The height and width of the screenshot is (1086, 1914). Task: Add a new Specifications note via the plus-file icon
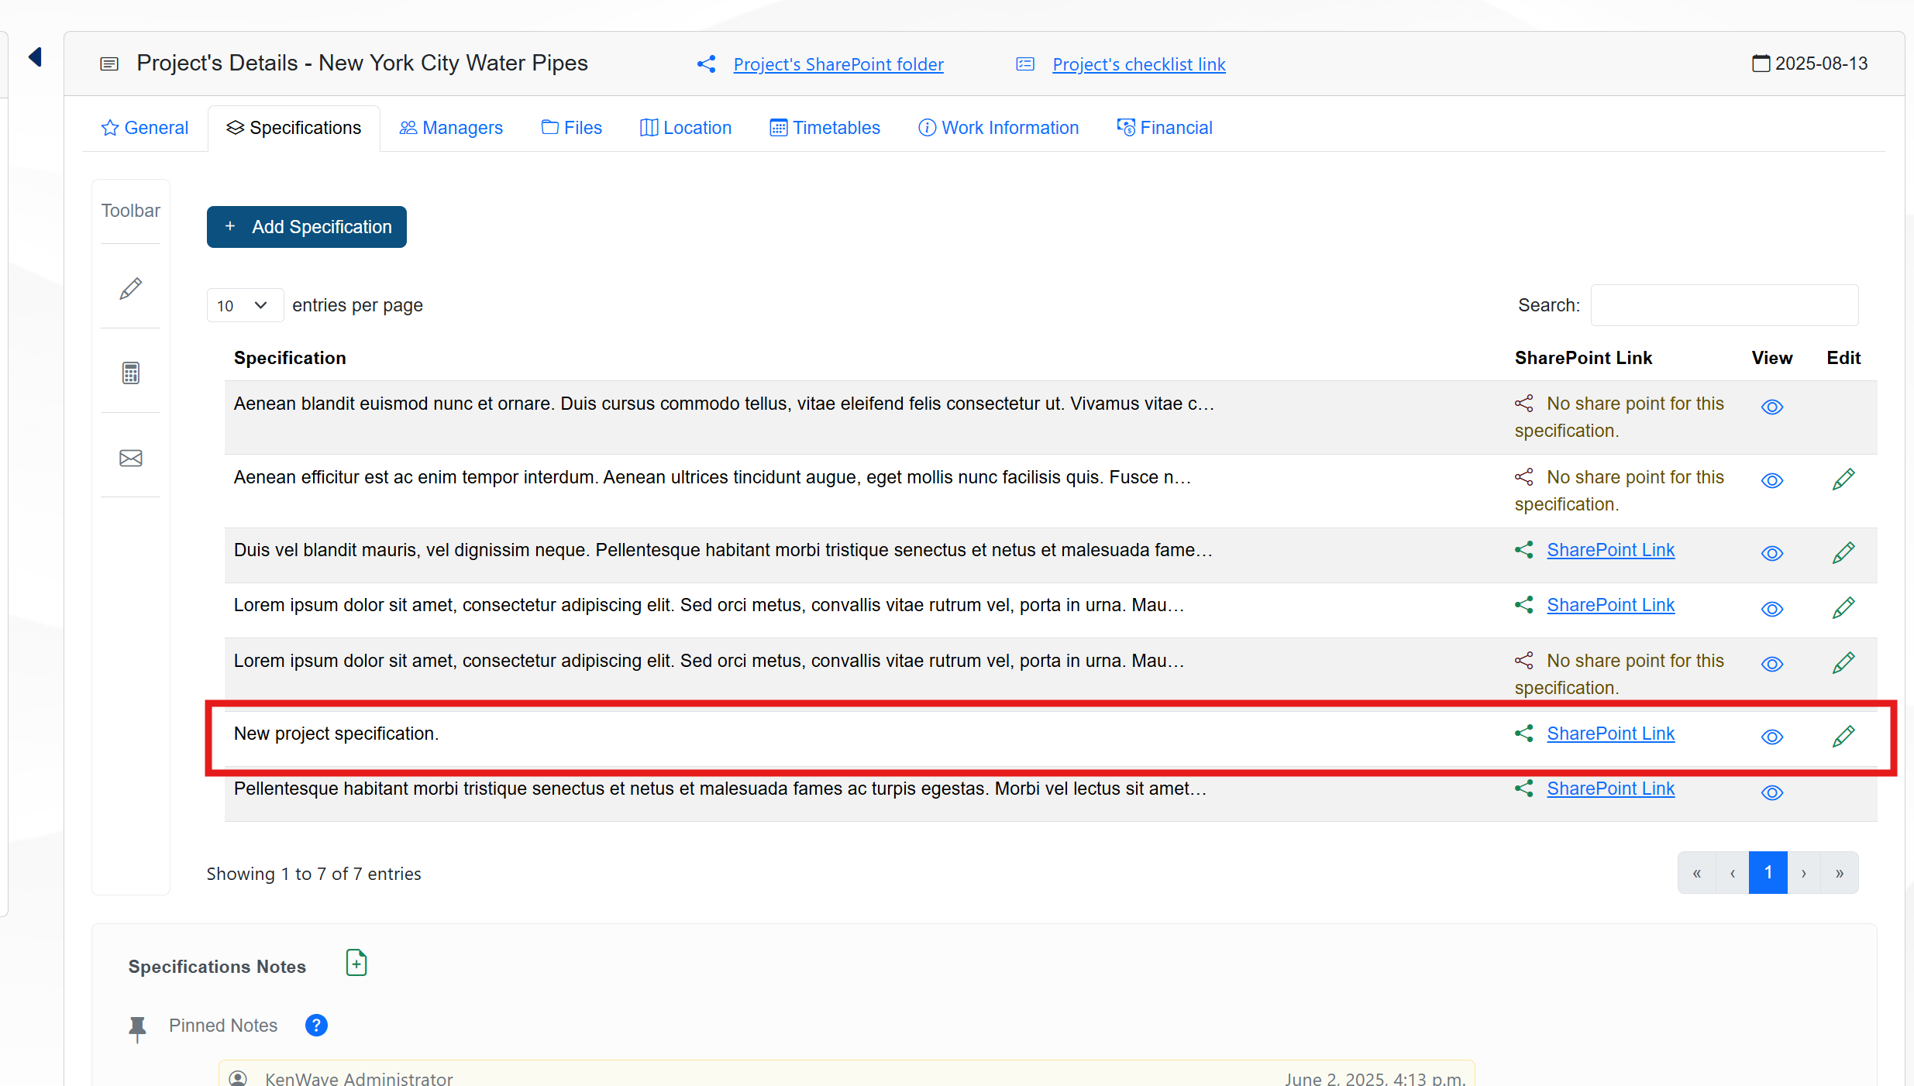(356, 963)
